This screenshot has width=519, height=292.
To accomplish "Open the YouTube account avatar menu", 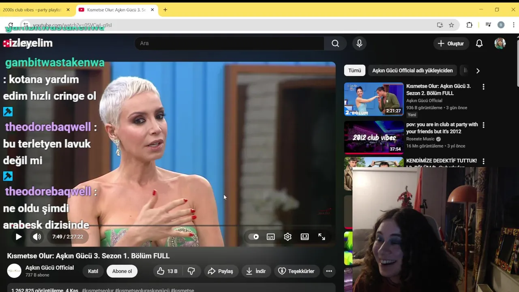I will tap(500, 43).
